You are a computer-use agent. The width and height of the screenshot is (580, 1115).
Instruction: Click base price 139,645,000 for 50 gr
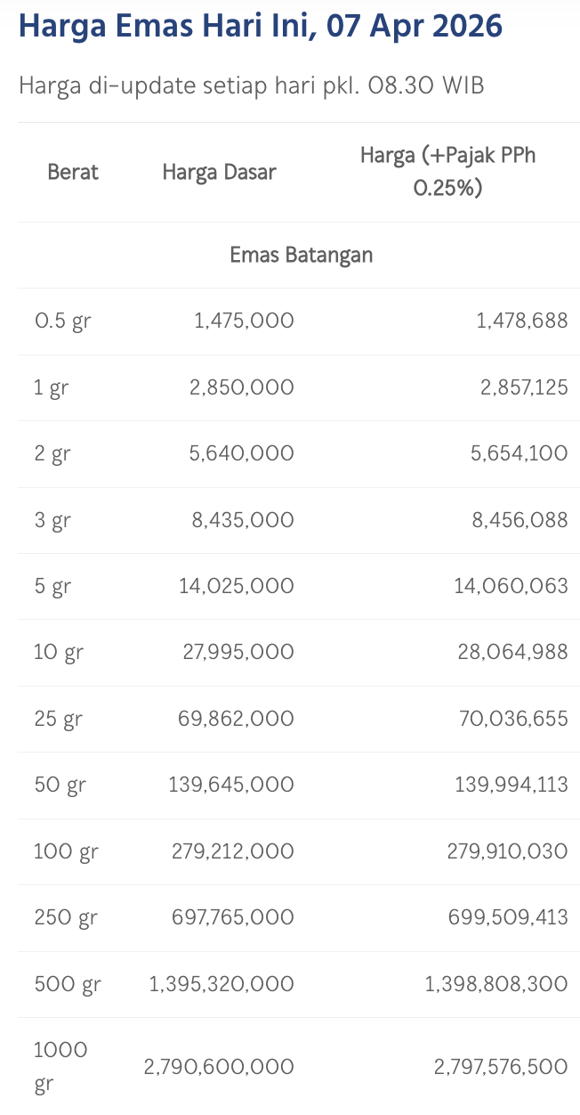point(231,785)
